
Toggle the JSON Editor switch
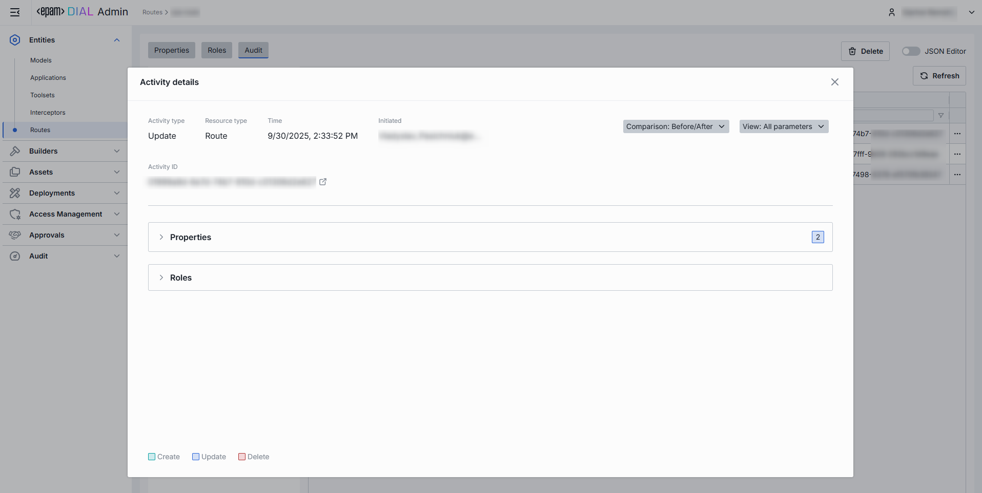[x=911, y=51]
